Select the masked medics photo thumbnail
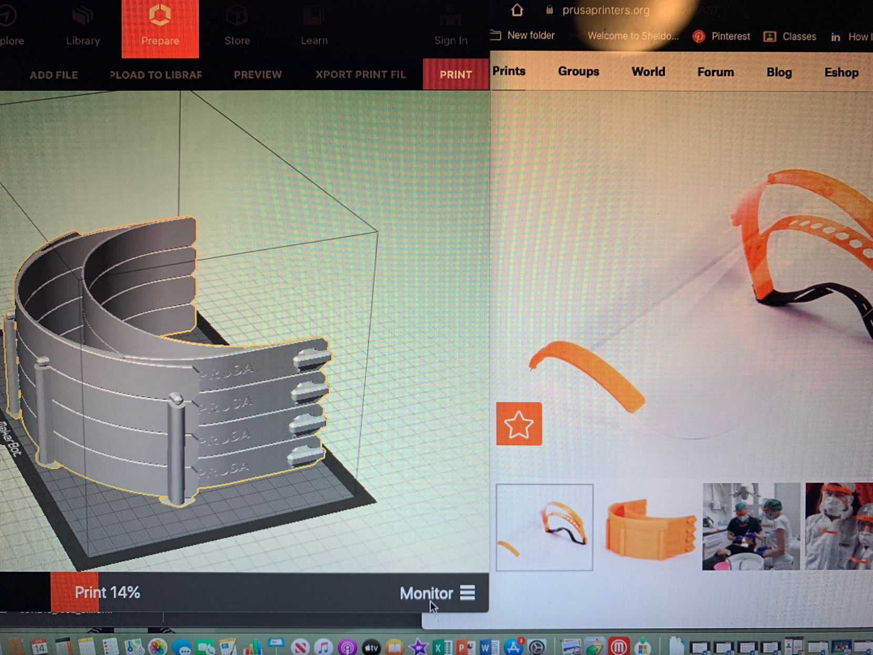 point(839,526)
